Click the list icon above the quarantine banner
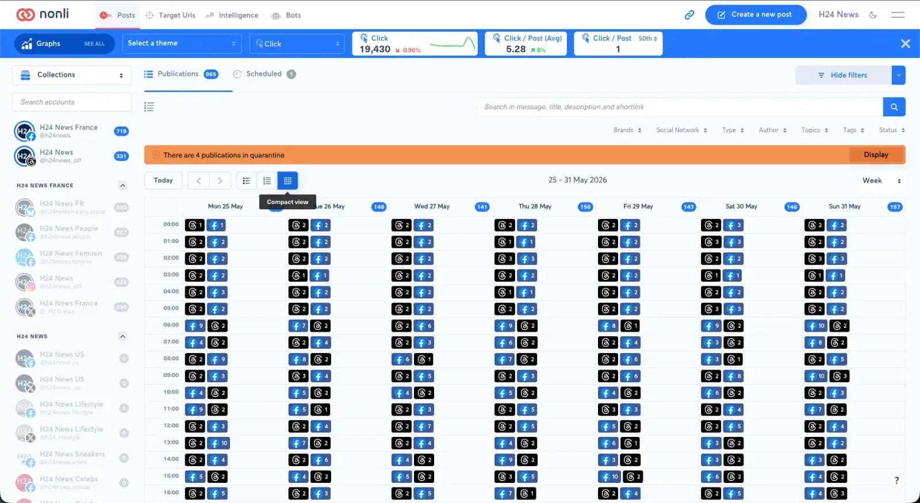This screenshot has height=503, width=920. click(149, 106)
